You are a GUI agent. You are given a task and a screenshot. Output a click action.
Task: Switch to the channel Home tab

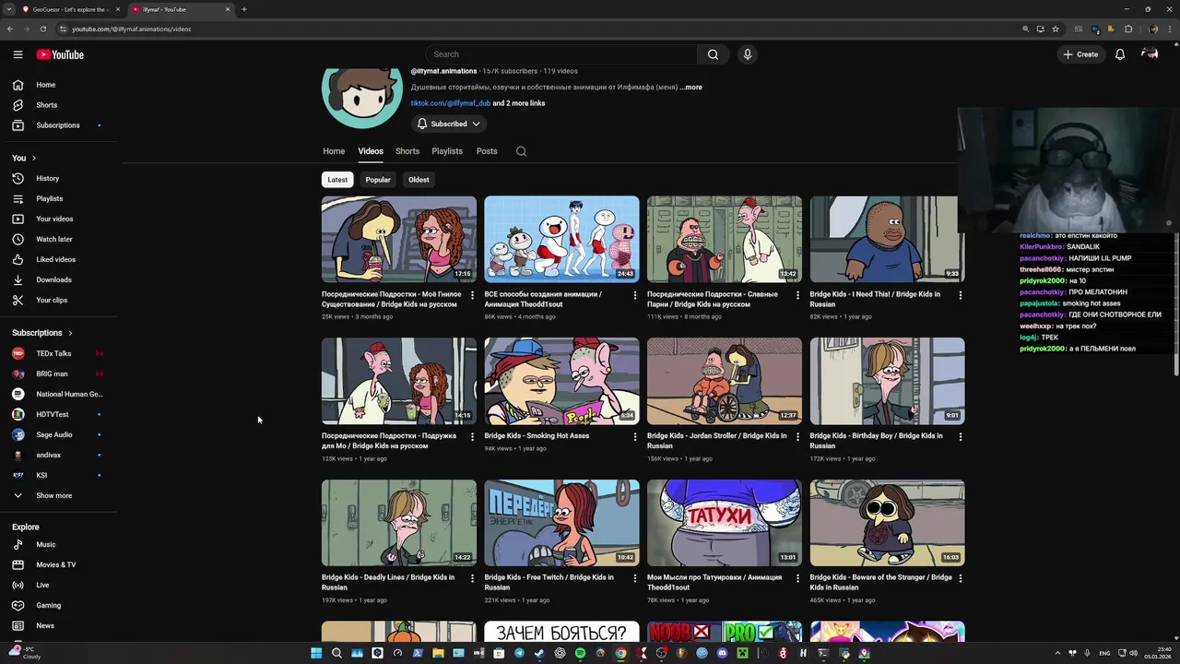coord(334,151)
